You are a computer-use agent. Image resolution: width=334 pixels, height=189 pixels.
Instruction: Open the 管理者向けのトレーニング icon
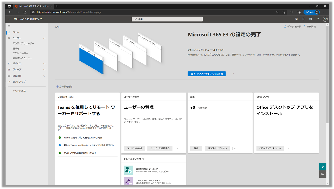[x=129, y=170]
